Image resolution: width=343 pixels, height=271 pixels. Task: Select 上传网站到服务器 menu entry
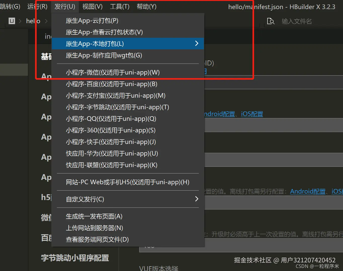[94, 228]
